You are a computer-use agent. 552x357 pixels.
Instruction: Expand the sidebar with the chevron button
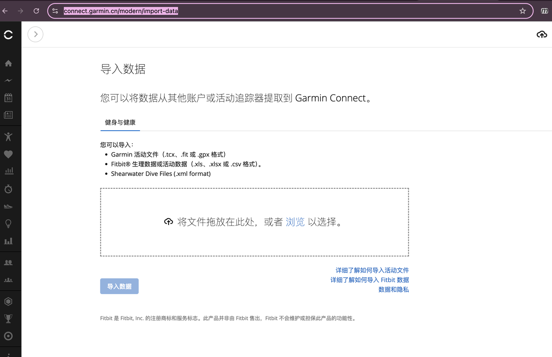pyautogui.click(x=35, y=34)
